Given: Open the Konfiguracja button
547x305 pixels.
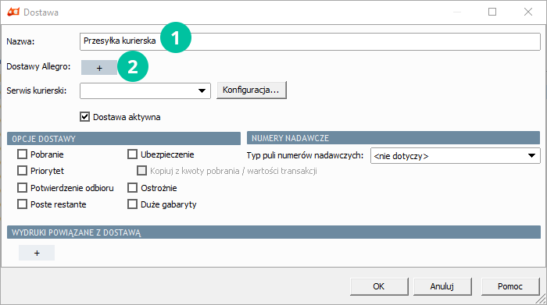Looking at the screenshot, I should tap(251, 90).
